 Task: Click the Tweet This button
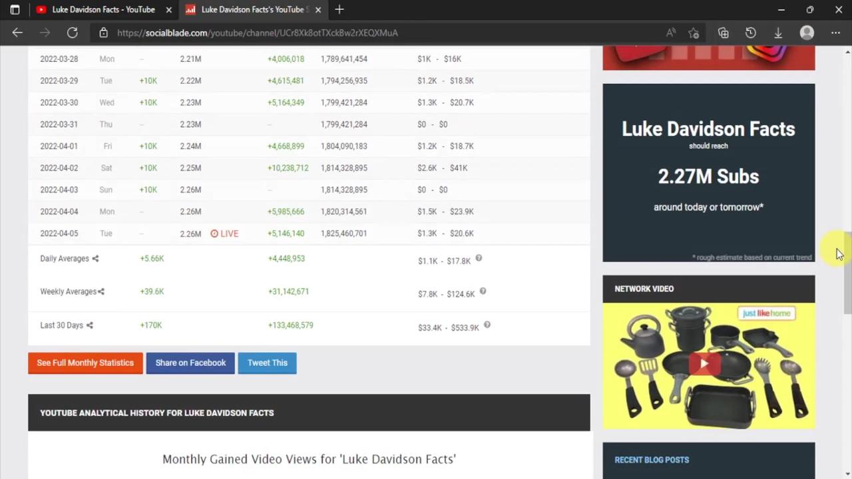point(268,363)
